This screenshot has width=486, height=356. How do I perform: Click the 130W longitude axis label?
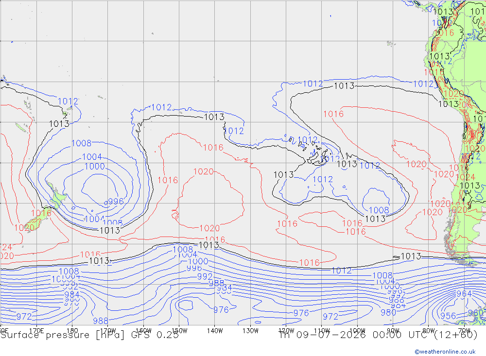[x=250, y=331]
